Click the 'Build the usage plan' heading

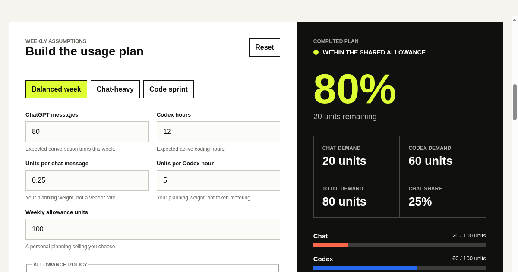pos(85,51)
